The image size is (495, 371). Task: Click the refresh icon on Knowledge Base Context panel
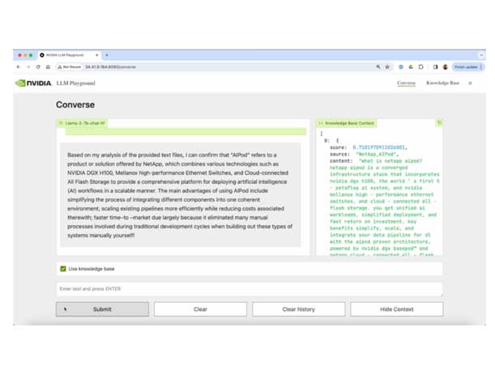point(439,123)
